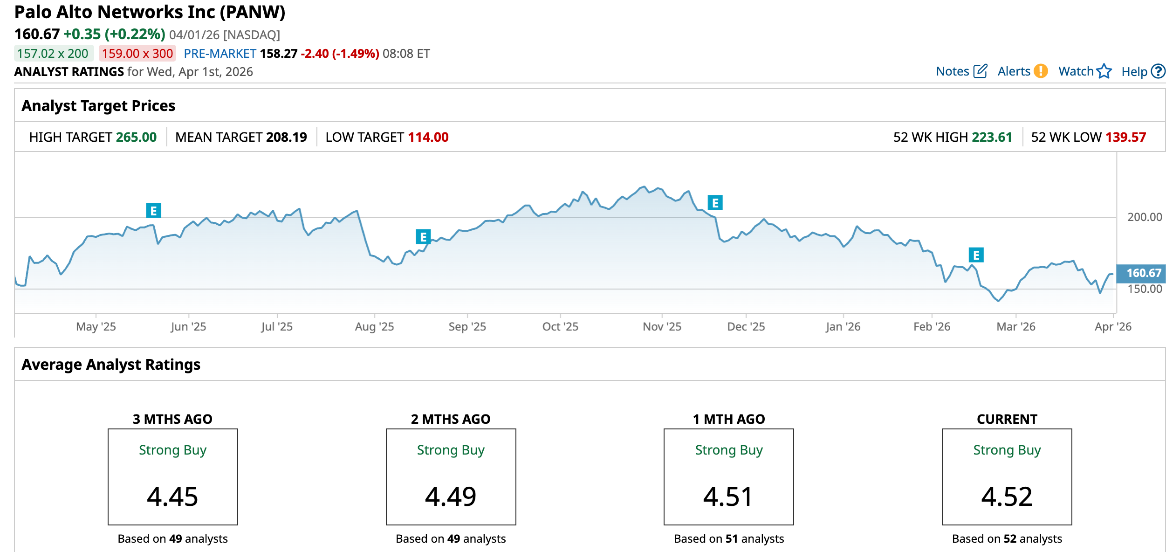Click the Watch link text
1166x552 pixels.
click(x=1076, y=71)
